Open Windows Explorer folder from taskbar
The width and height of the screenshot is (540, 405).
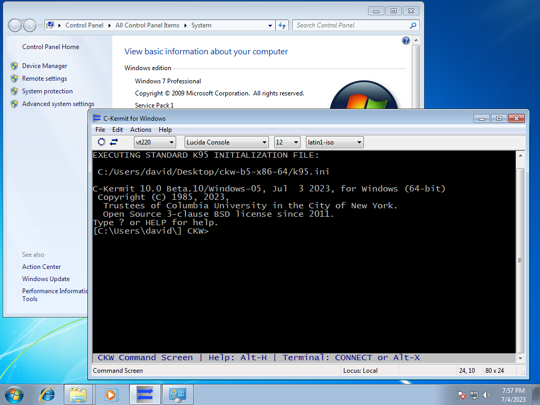coord(79,394)
